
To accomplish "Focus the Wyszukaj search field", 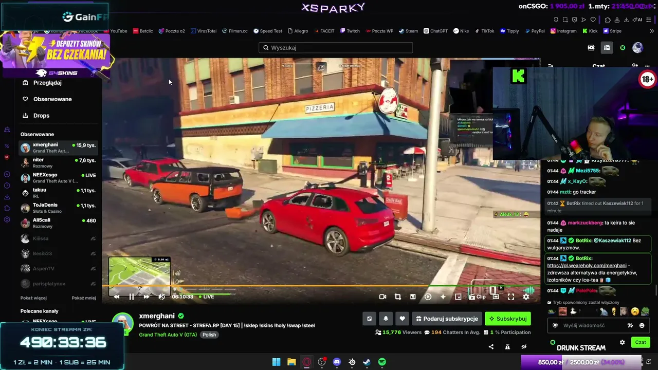I will click(336, 48).
